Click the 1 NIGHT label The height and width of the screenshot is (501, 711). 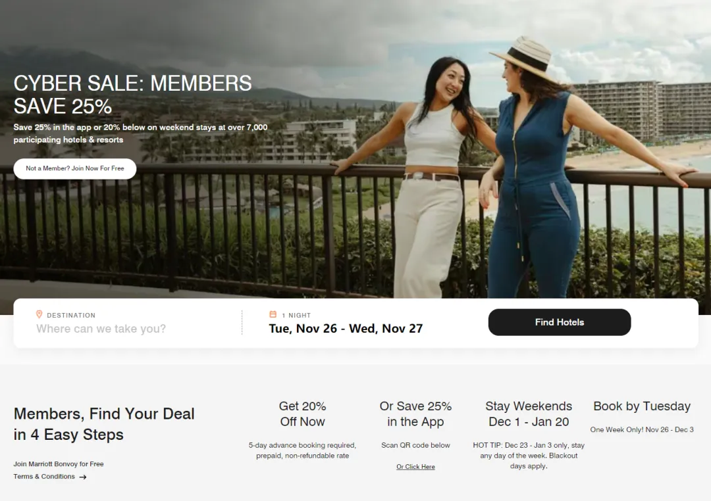pyautogui.click(x=296, y=316)
